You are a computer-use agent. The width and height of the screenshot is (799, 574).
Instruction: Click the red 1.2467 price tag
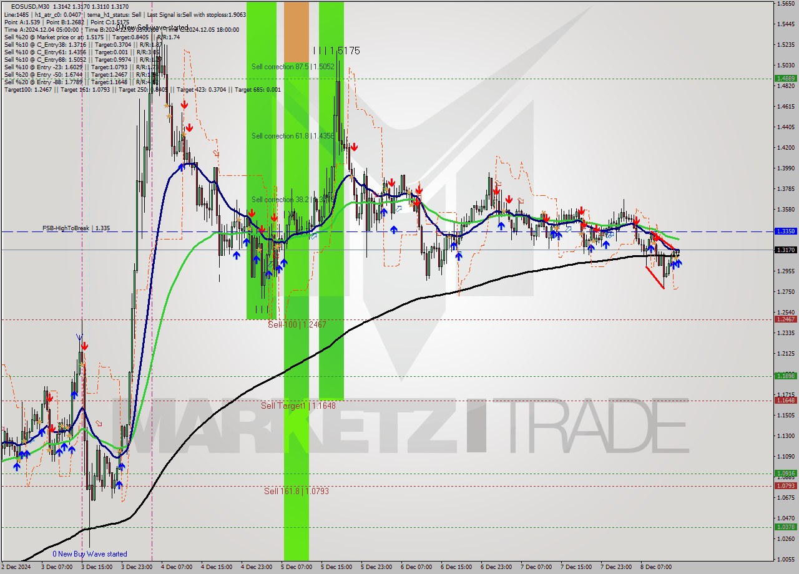coord(785,319)
